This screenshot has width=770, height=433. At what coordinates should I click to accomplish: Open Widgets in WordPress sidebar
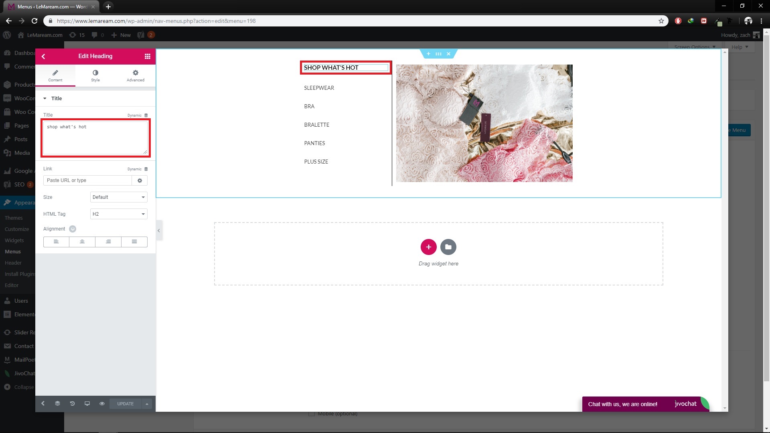[14, 241]
